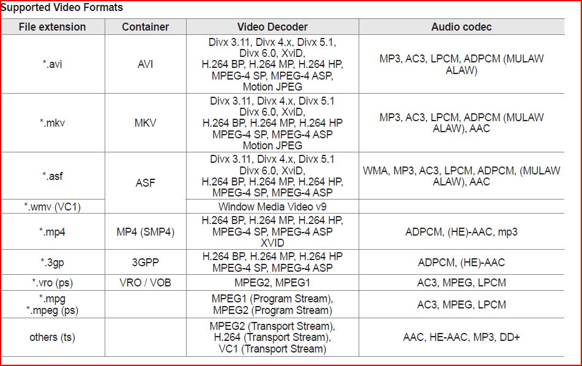This screenshot has height=366, width=582.
Task: Select the others (ts) row label
Action: point(53,337)
